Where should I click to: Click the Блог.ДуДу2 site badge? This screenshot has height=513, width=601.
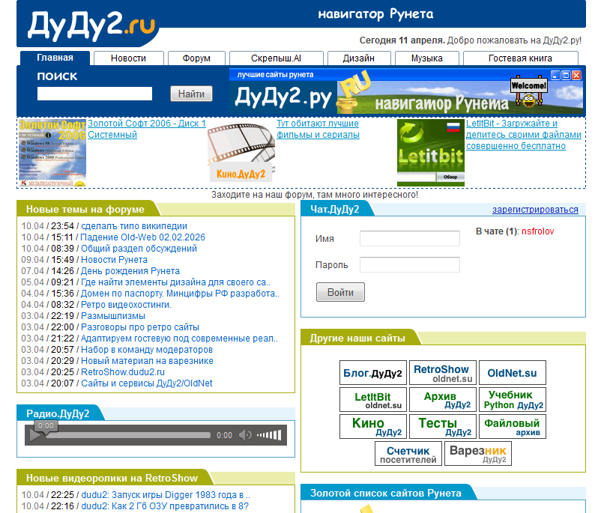click(x=372, y=373)
